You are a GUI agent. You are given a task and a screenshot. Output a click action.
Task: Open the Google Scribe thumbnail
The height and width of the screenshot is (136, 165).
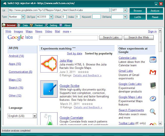click(49, 89)
